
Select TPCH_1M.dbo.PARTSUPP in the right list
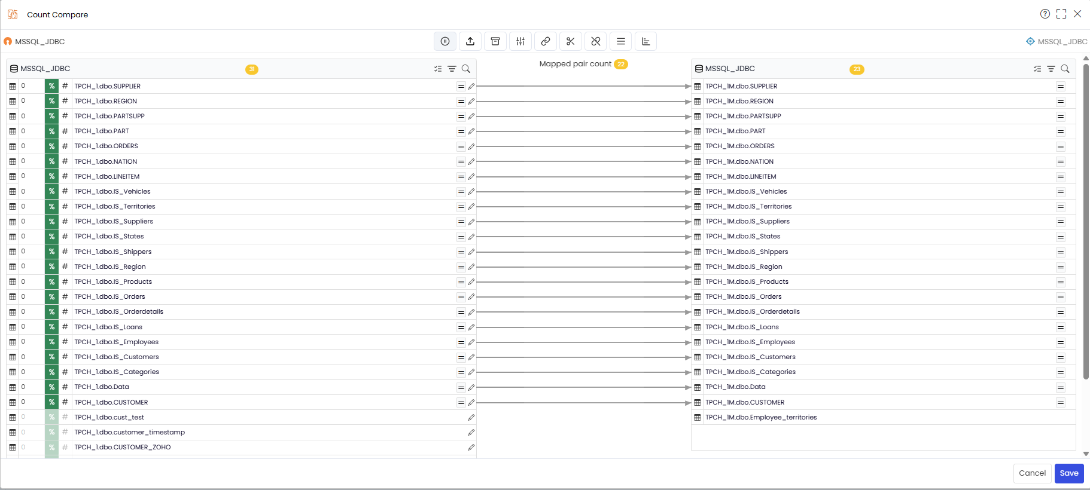tap(743, 116)
